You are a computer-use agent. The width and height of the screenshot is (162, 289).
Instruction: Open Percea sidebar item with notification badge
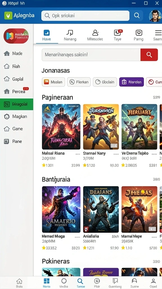tap(17, 91)
